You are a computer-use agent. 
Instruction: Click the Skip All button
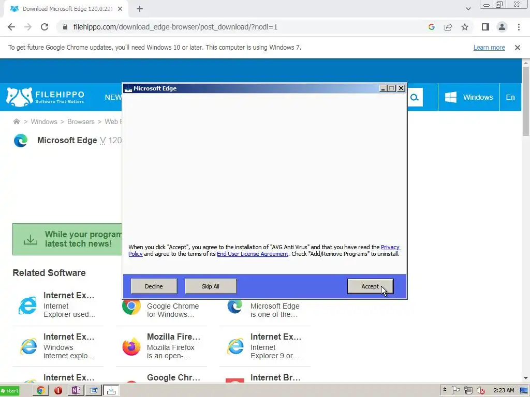pyautogui.click(x=211, y=286)
